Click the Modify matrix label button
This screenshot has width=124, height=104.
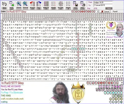click(12, 8)
